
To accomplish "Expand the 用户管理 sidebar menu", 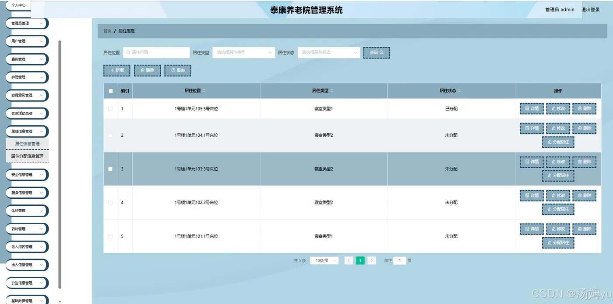I will 27,41.
